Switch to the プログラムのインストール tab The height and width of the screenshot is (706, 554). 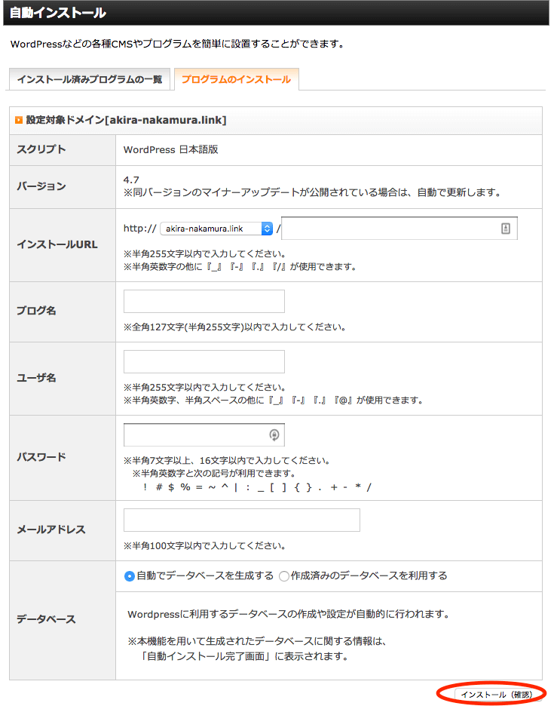point(236,79)
